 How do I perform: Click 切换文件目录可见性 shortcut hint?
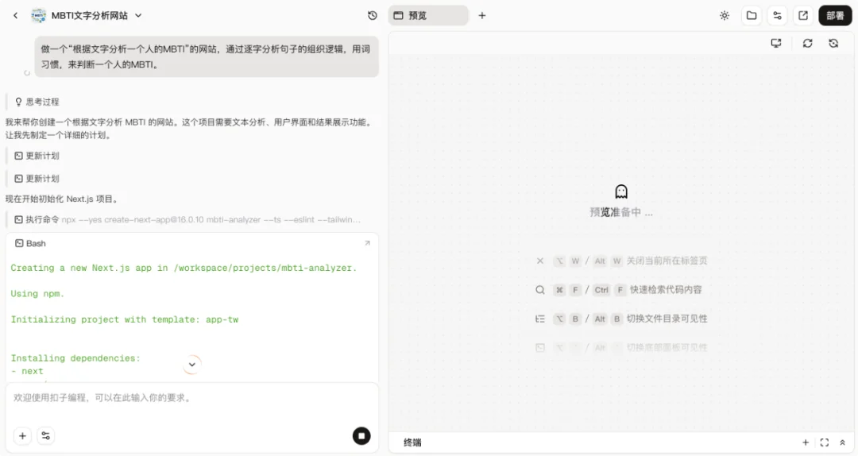667,319
